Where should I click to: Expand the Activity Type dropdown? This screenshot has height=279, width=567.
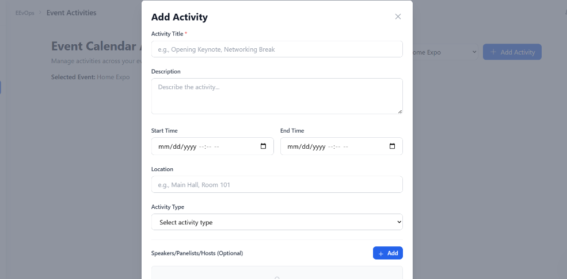[x=277, y=222]
